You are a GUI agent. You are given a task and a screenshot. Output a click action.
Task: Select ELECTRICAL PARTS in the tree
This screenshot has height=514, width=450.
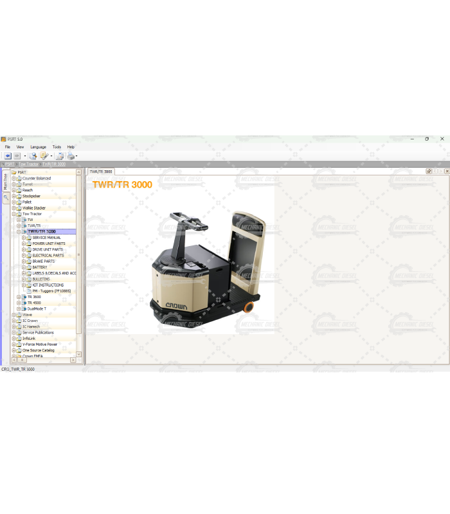pos(48,256)
